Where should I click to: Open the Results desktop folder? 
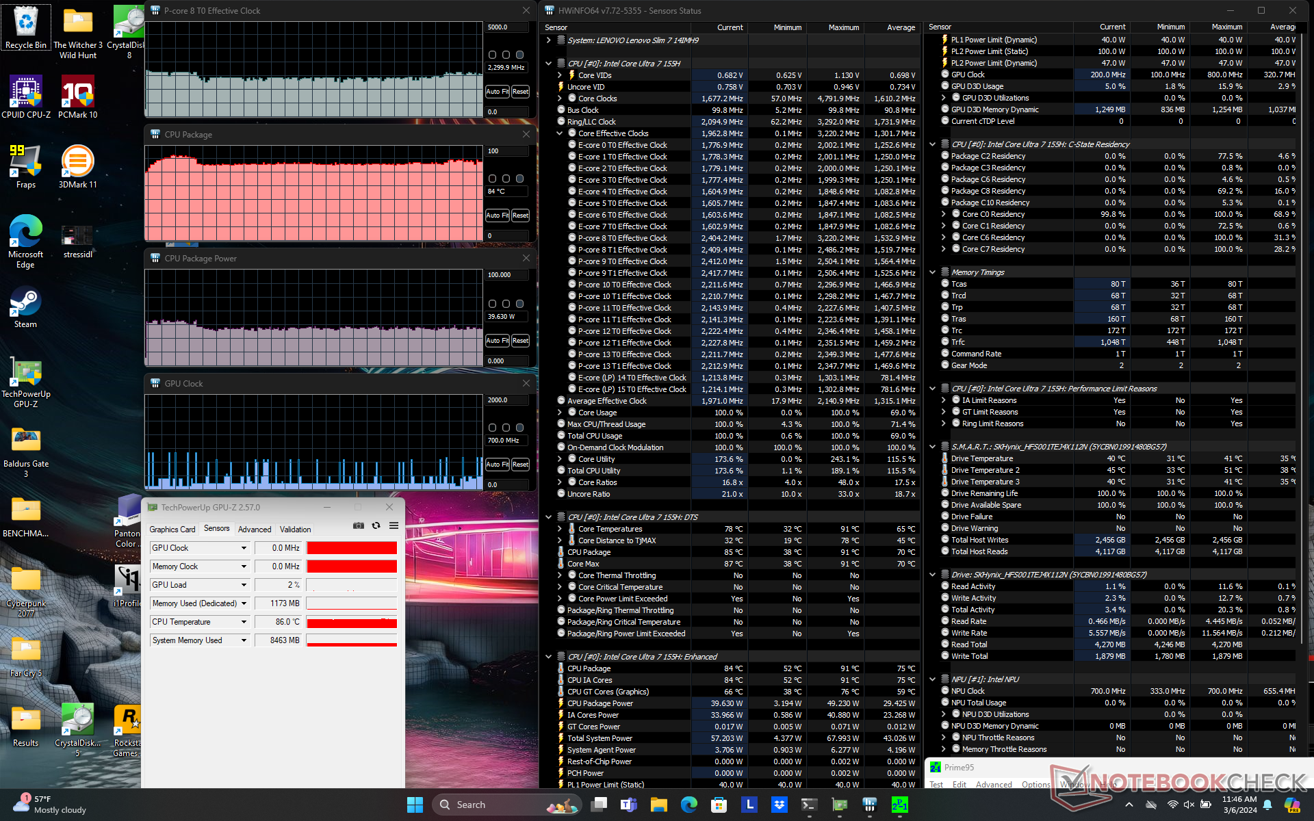[26, 726]
